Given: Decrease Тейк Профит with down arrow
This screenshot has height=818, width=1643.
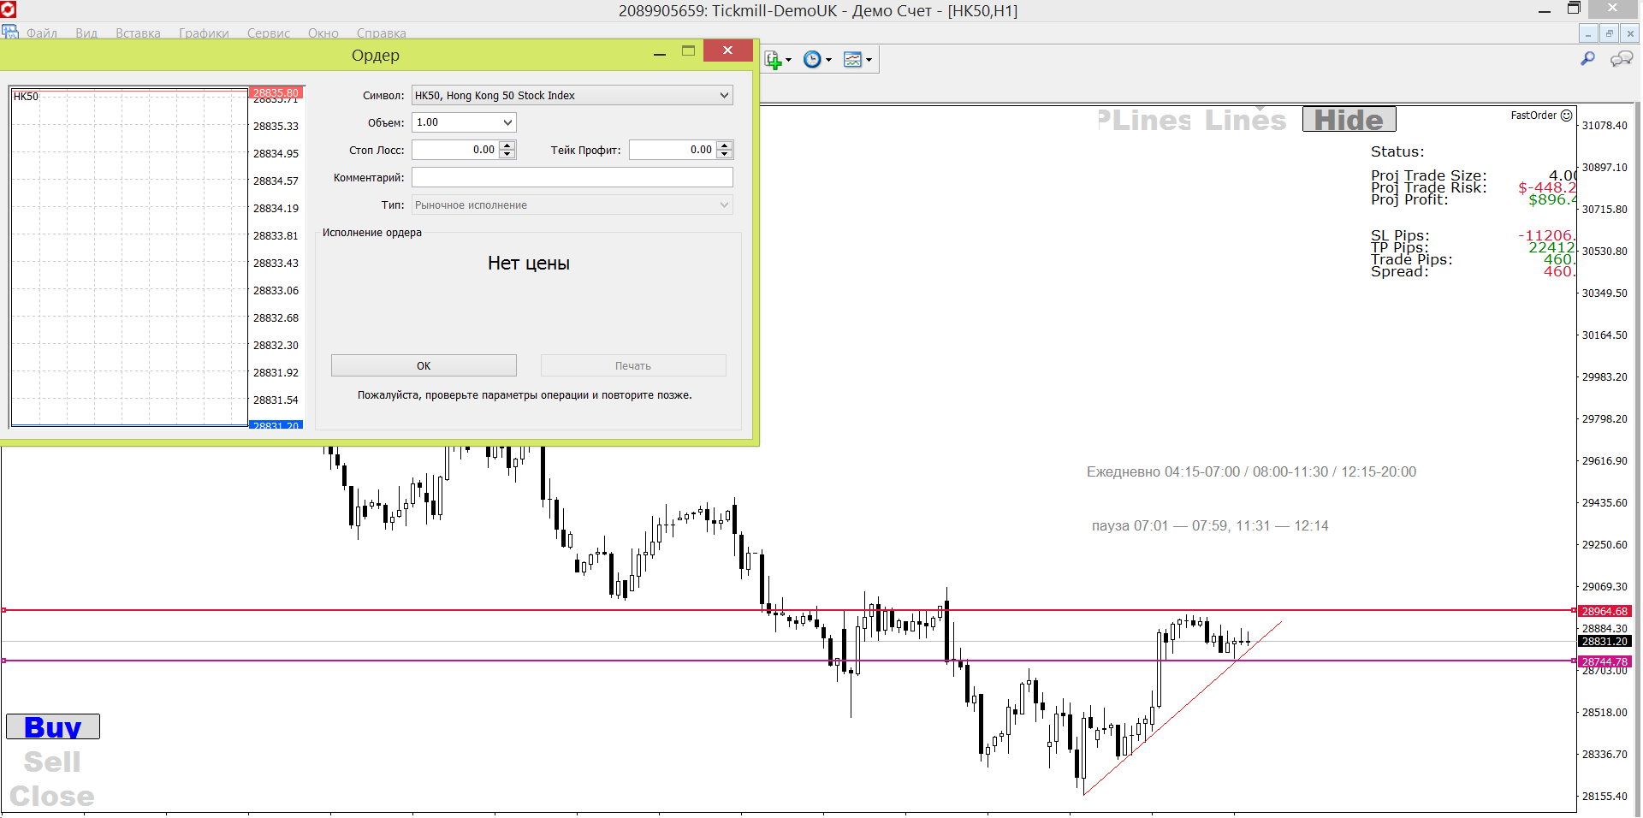Looking at the screenshot, I should (x=725, y=154).
